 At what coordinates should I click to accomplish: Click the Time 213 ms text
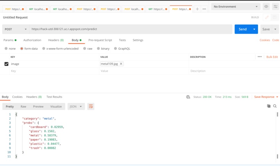[223, 97]
